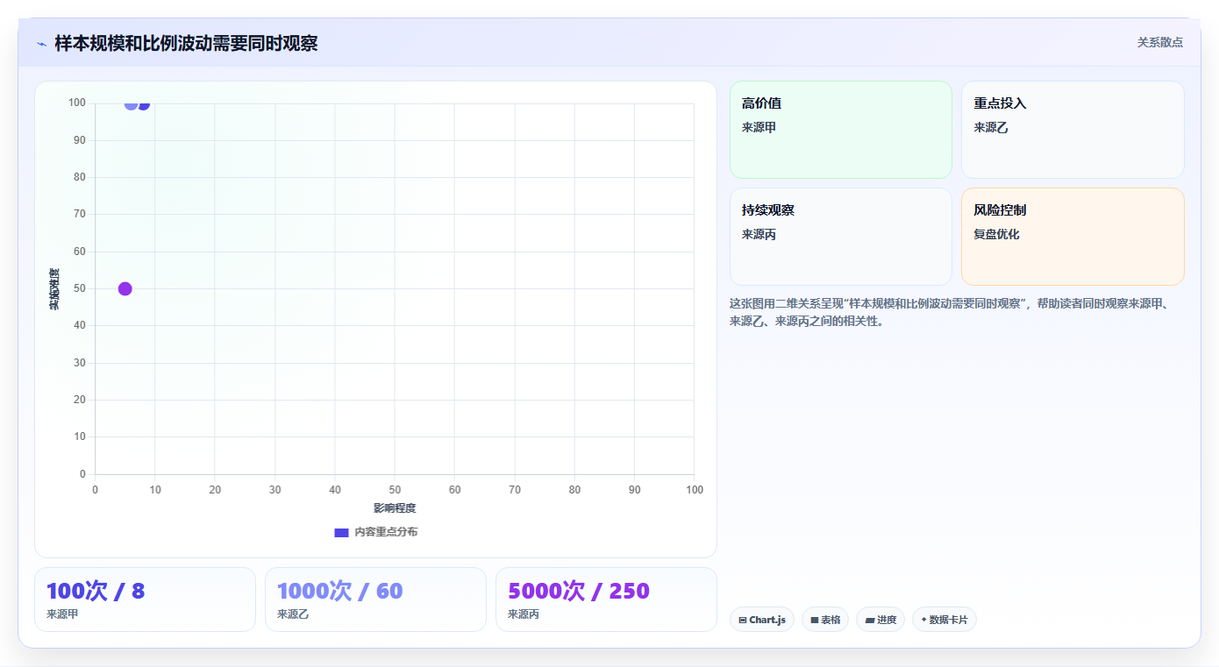Click the 实施难度 y-axis title
The width and height of the screenshot is (1219, 667).
pyautogui.click(x=54, y=289)
